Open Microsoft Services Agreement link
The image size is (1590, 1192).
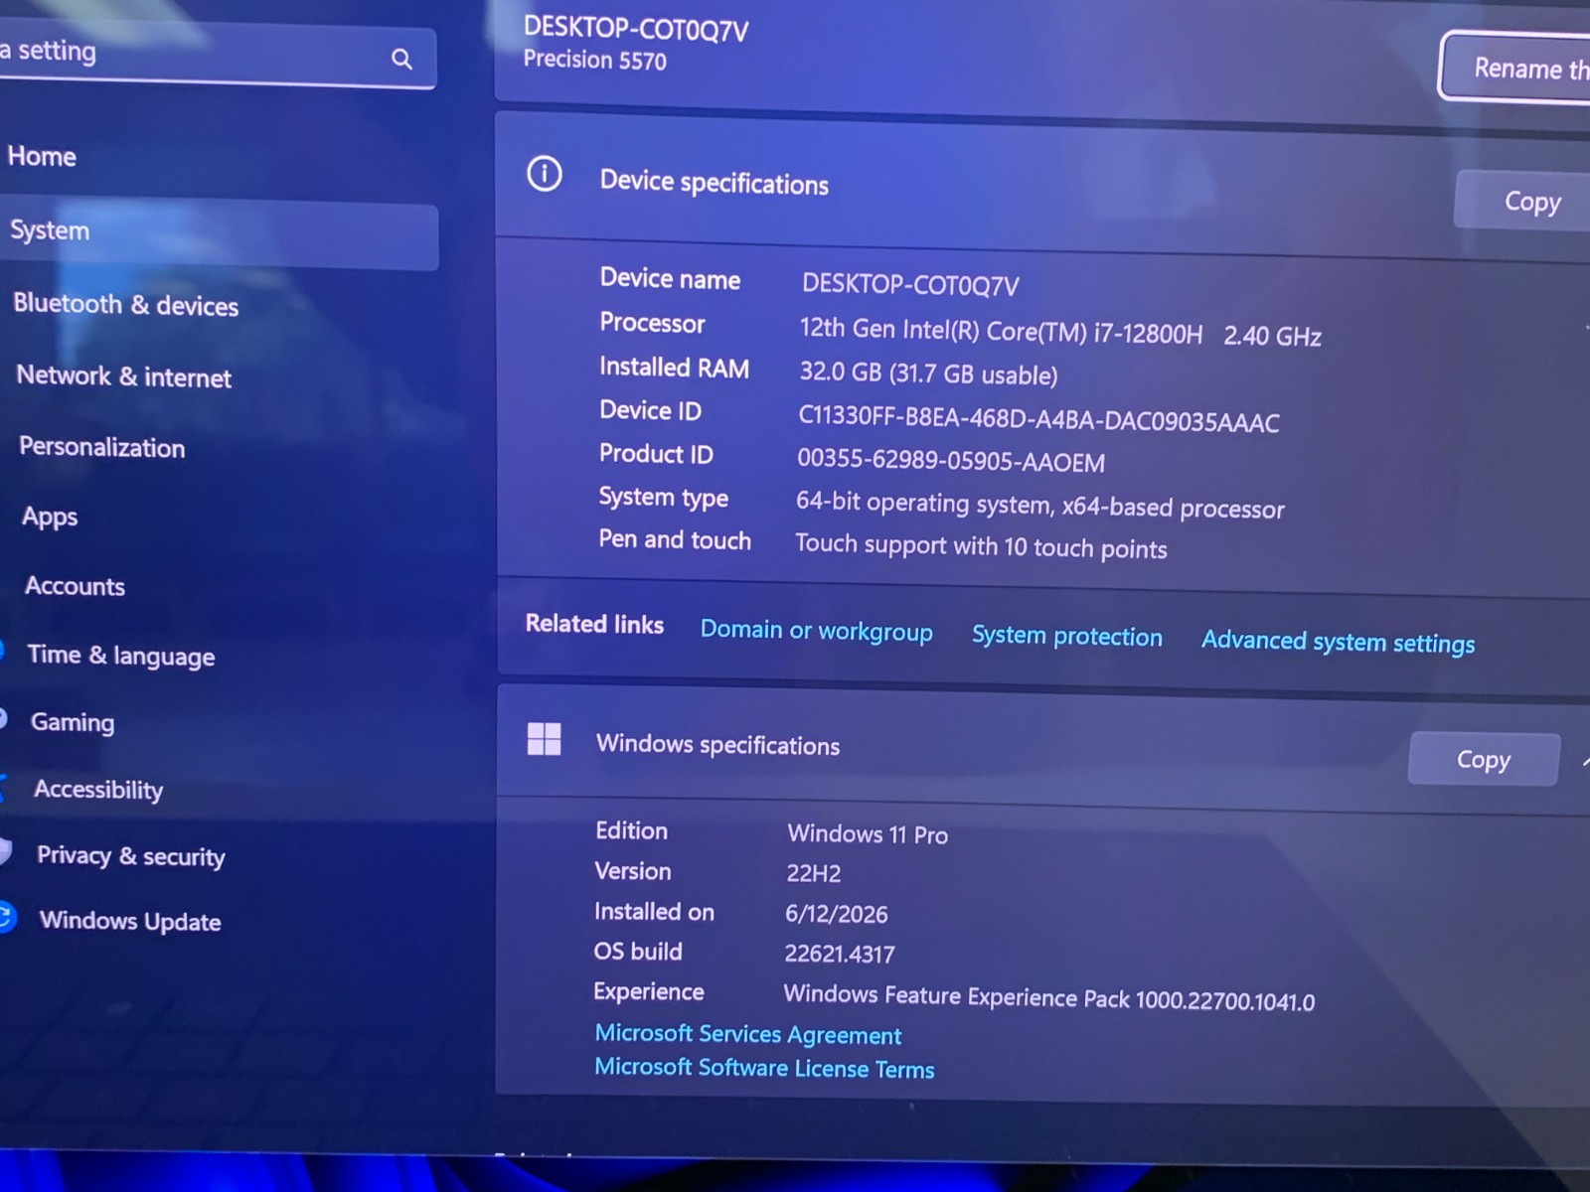[x=747, y=1034]
